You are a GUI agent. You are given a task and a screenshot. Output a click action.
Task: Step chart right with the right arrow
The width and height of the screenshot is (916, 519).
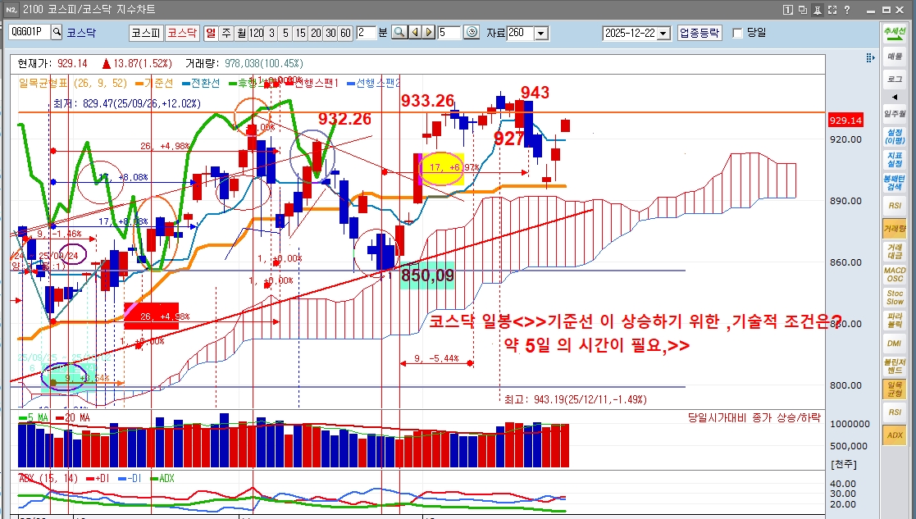pyautogui.click(x=429, y=33)
